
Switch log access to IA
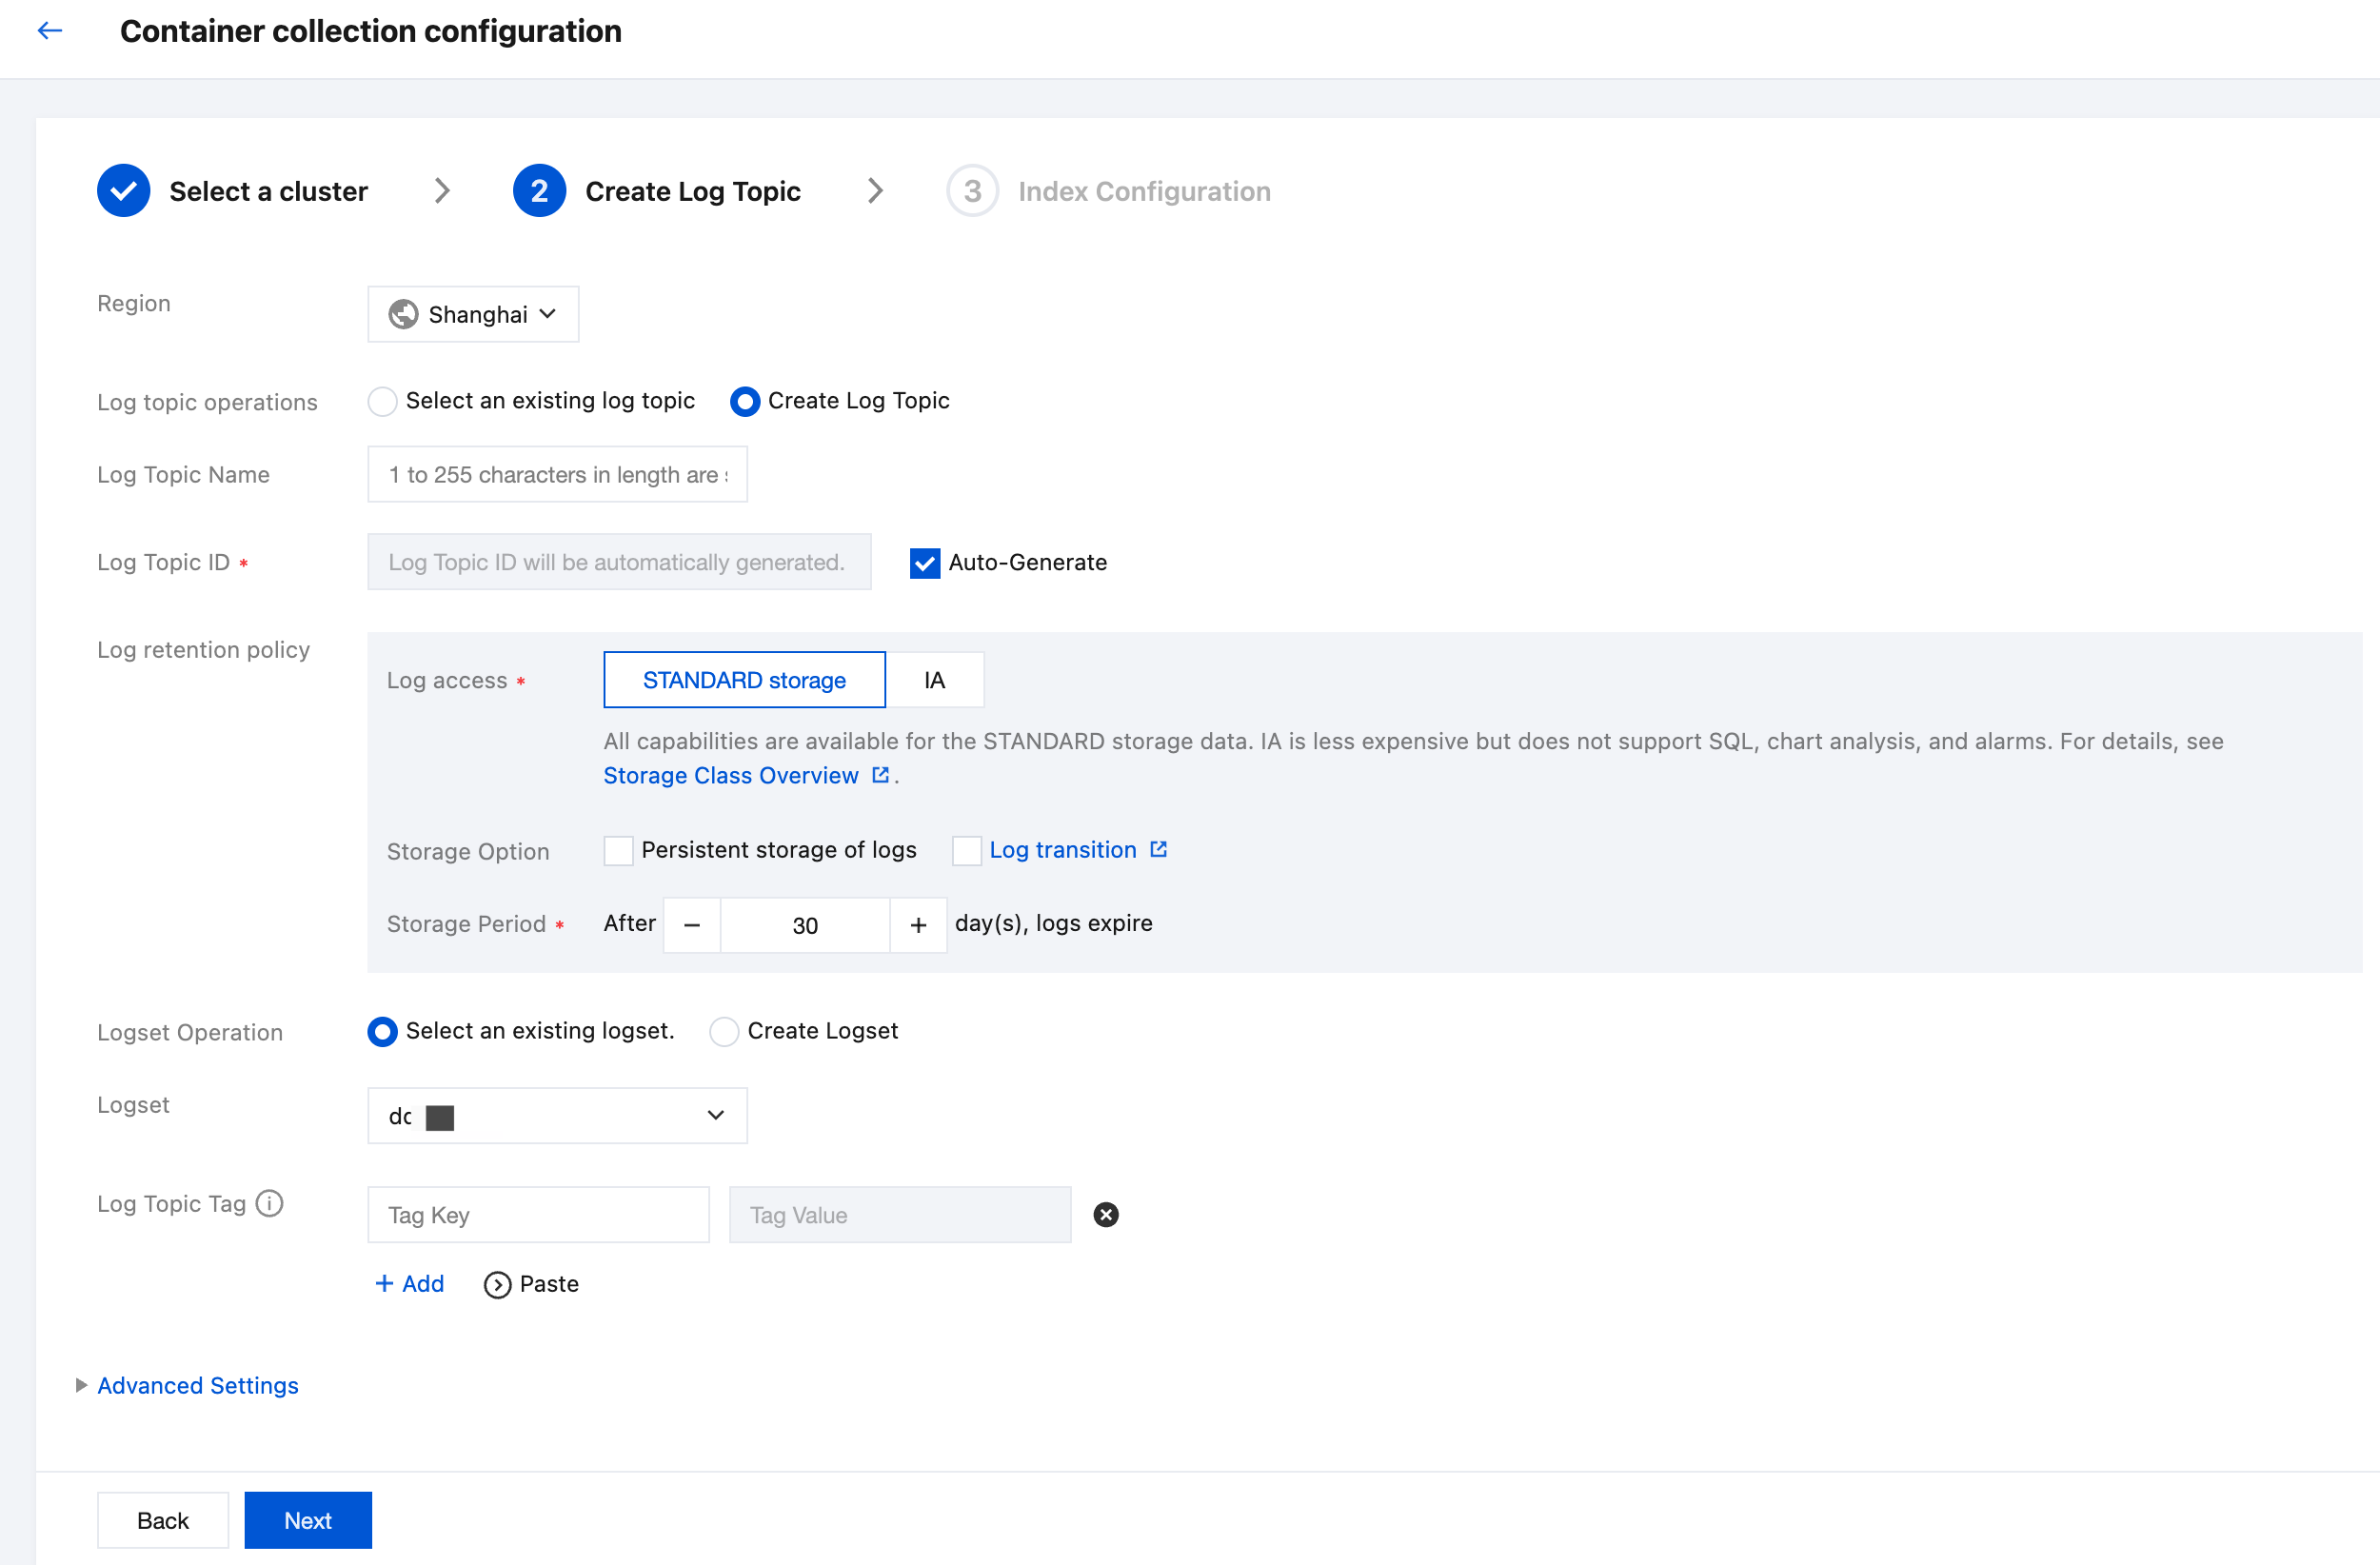(934, 680)
